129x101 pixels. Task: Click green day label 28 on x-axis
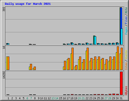tap(110, 98)
